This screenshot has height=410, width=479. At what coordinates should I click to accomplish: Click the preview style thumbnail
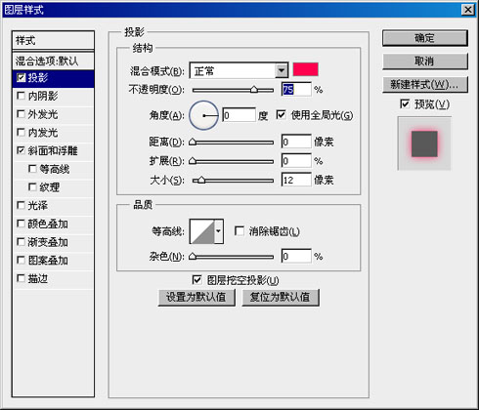(424, 143)
